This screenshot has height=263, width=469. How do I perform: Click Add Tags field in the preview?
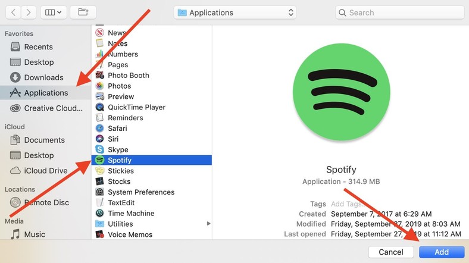(x=347, y=204)
